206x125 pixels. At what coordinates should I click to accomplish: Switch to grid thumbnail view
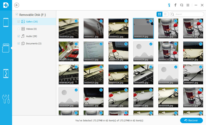[x=160, y=14]
